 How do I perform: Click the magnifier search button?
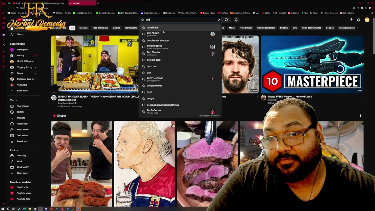(x=226, y=20)
